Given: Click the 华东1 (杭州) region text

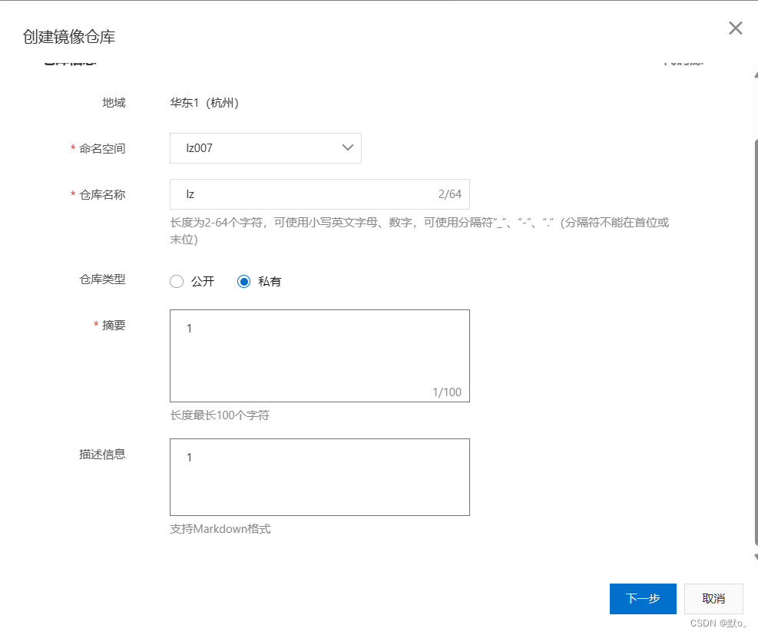Looking at the screenshot, I should coord(204,103).
